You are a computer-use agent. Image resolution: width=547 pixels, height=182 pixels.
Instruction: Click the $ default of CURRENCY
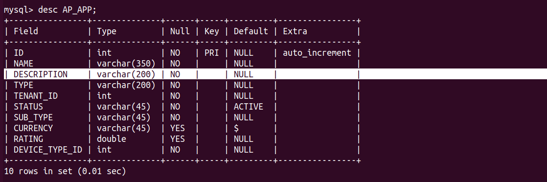(x=236, y=128)
